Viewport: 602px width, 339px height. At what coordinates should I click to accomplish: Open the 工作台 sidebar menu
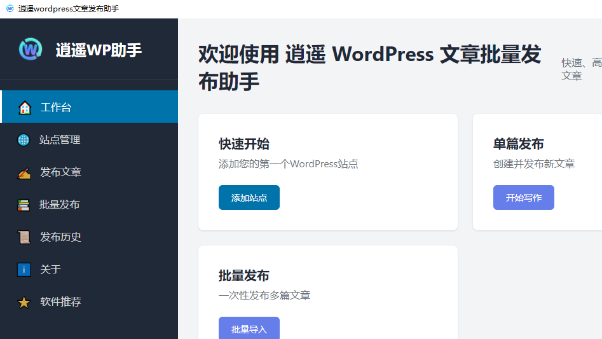(x=89, y=107)
